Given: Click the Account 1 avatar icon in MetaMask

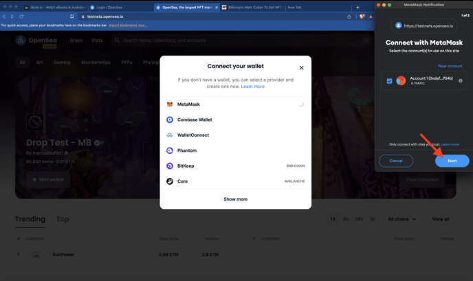Looking at the screenshot, I should click(401, 81).
